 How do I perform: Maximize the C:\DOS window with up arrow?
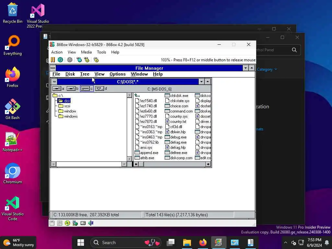pos(208,81)
